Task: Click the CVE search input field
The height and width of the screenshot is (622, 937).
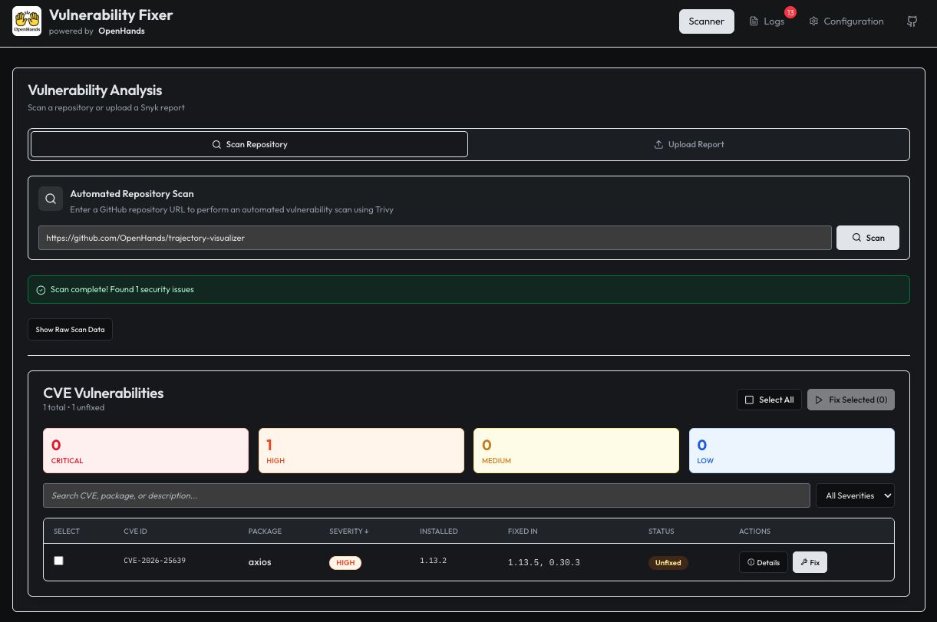Action: pos(426,495)
